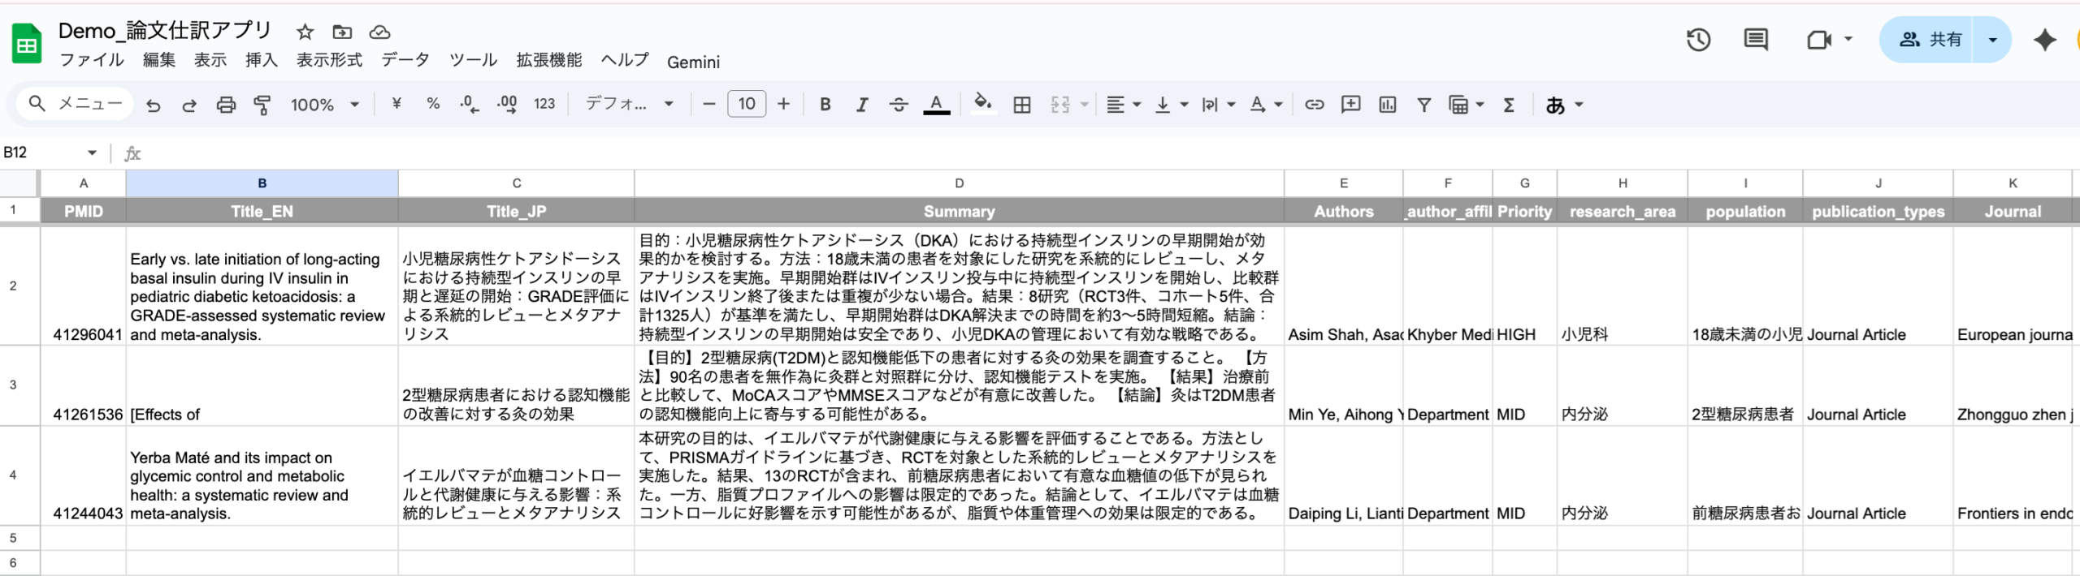Open the comments panel icon
Screen dimensions: 2080x576
click(1756, 40)
